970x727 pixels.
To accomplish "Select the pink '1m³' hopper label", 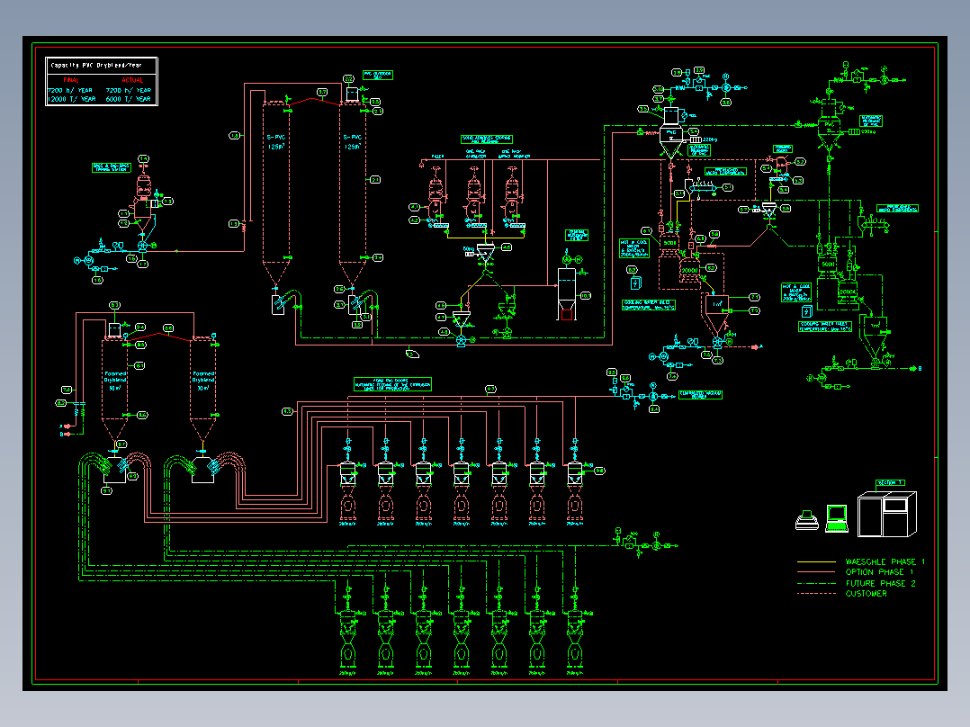I will pyautogui.click(x=718, y=304).
